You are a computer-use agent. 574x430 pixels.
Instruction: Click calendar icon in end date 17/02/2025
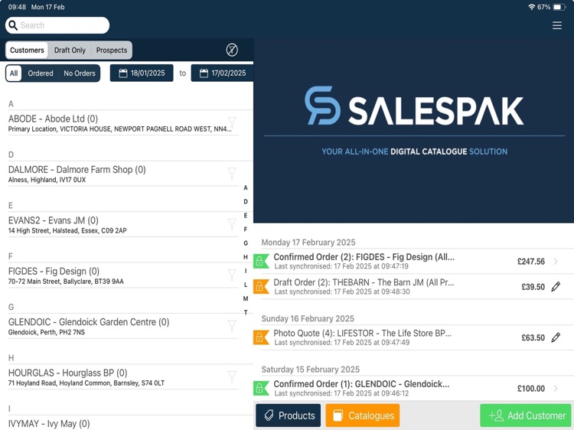pos(204,73)
